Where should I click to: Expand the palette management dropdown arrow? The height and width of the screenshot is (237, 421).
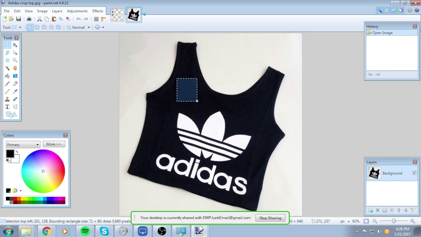pos(21,191)
